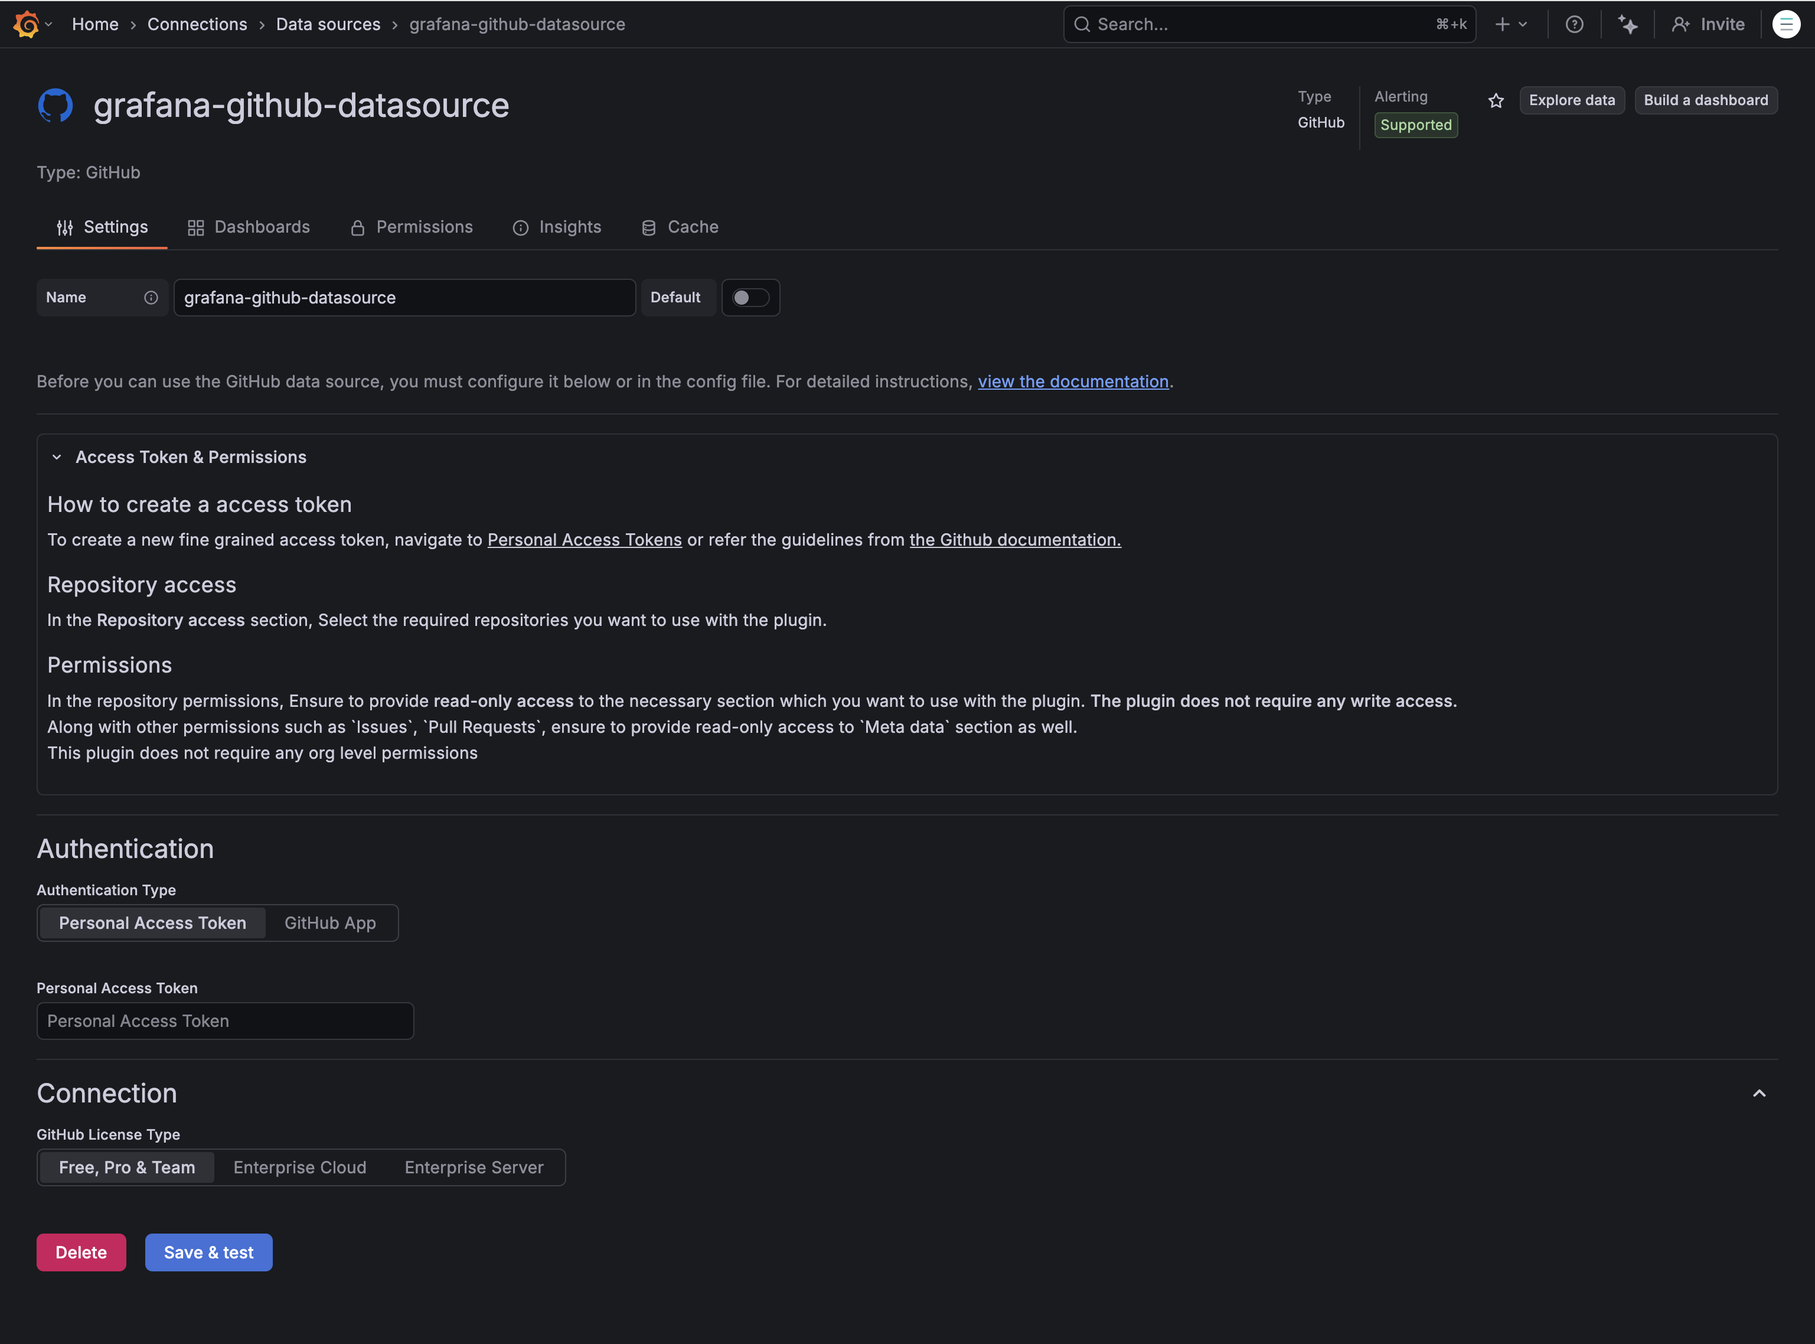The height and width of the screenshot is (1344, 1815).
Task: Click the Save & test button
Action: point(208,1252)
